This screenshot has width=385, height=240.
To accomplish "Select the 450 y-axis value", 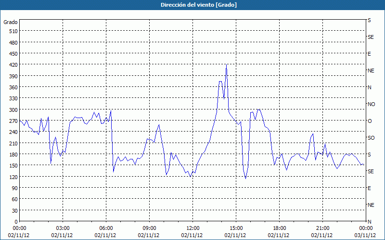I will (13, 54).
